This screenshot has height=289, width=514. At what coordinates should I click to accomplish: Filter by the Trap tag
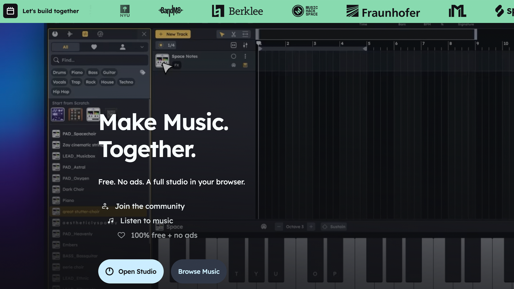pos(76,82)
